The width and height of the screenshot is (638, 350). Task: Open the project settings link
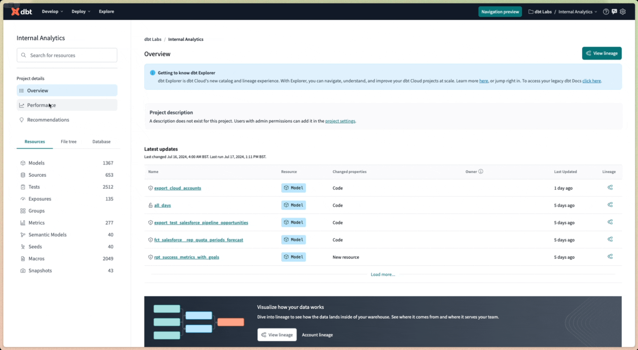[x=340, y=121]
